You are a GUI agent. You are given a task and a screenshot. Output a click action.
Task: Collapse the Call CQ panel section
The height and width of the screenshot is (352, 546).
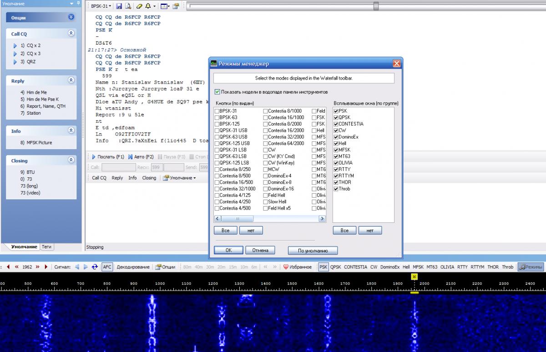coord(71,34)
